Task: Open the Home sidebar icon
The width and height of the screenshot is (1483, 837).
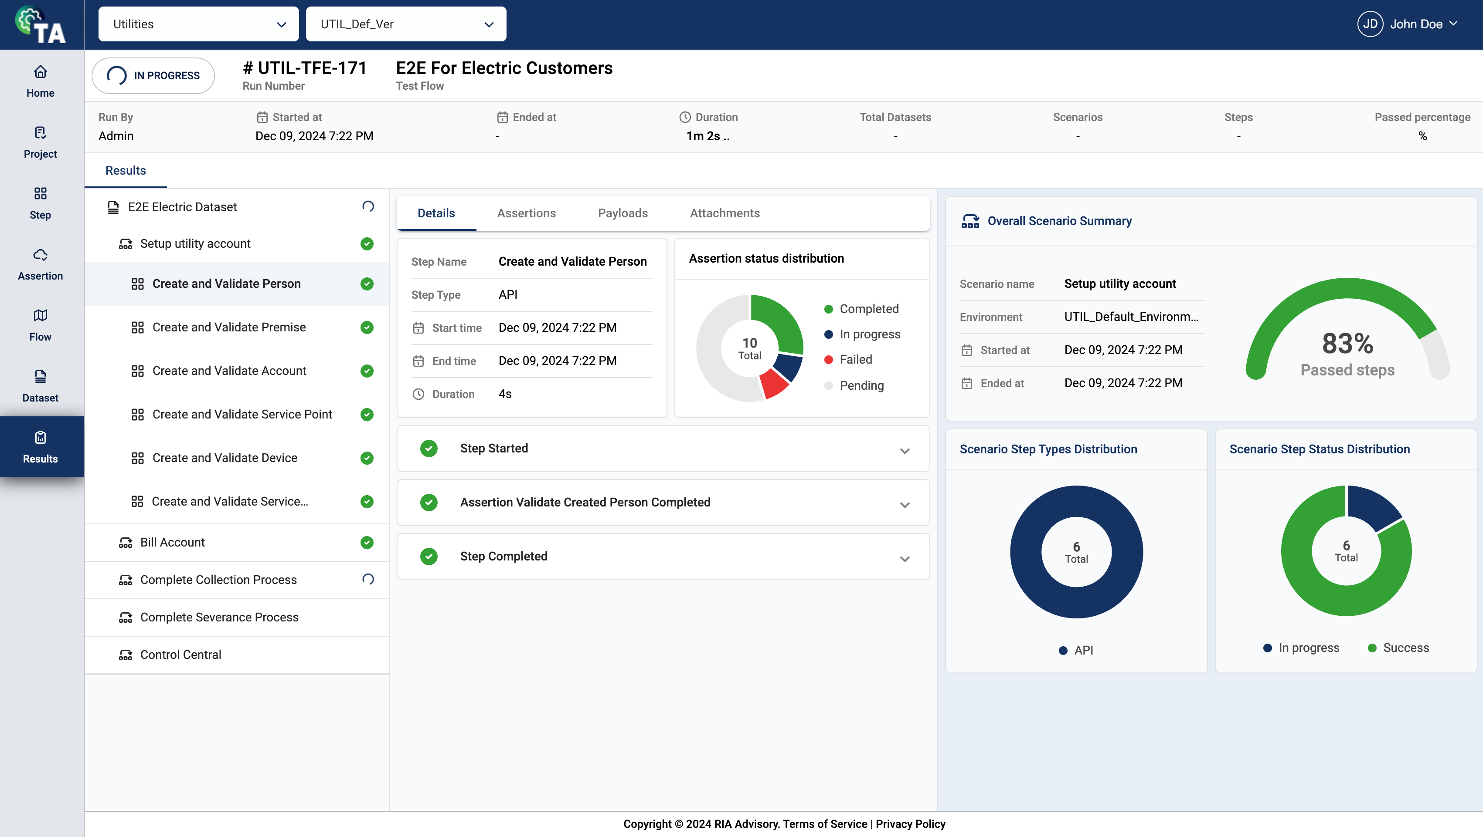Action: click(x=40, y=72)
